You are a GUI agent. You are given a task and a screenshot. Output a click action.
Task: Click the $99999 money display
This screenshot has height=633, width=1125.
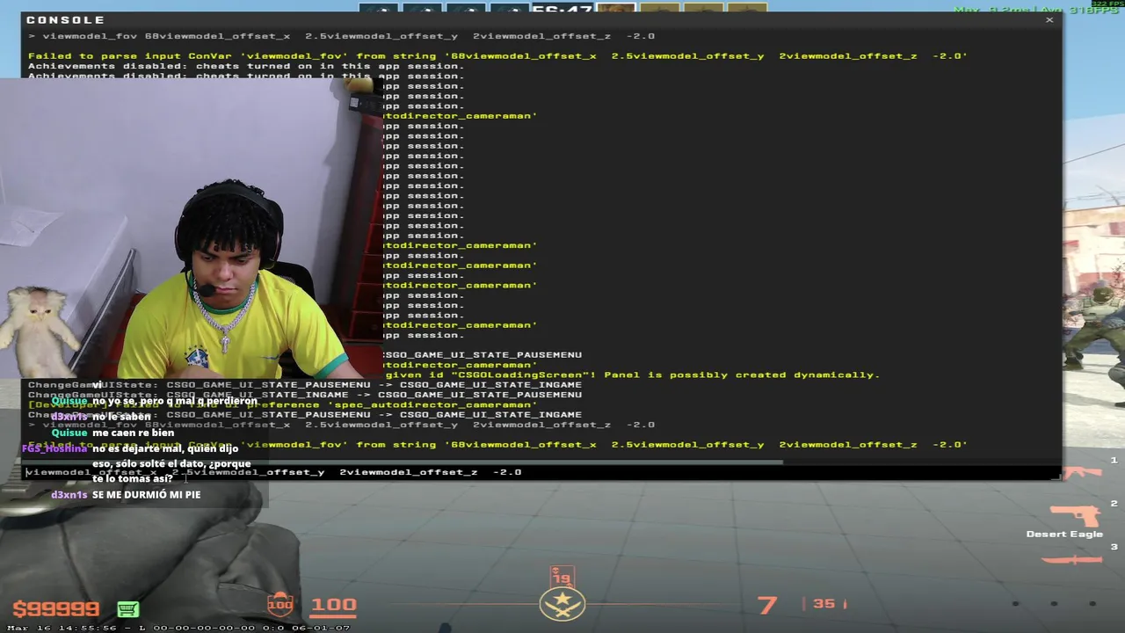click(55, 608)
